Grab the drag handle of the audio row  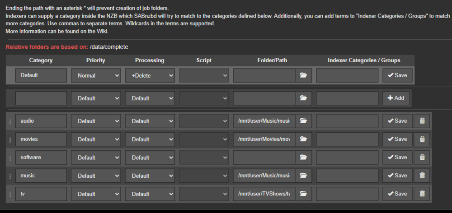(10, 121)
